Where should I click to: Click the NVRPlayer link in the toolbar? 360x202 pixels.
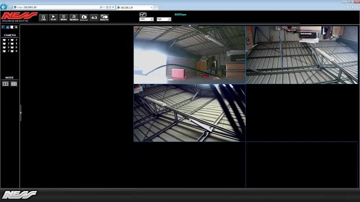pos(180,14)
